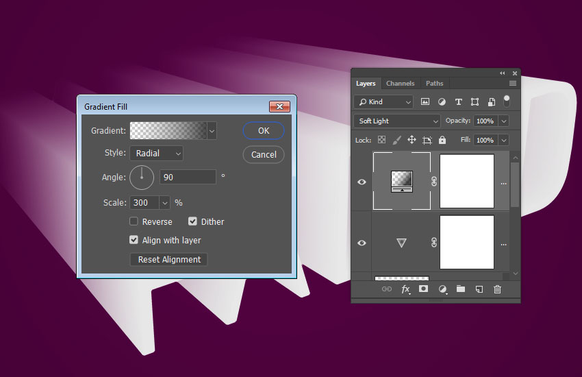
Task: Open layer style fx menu
Action: (406, 289)
